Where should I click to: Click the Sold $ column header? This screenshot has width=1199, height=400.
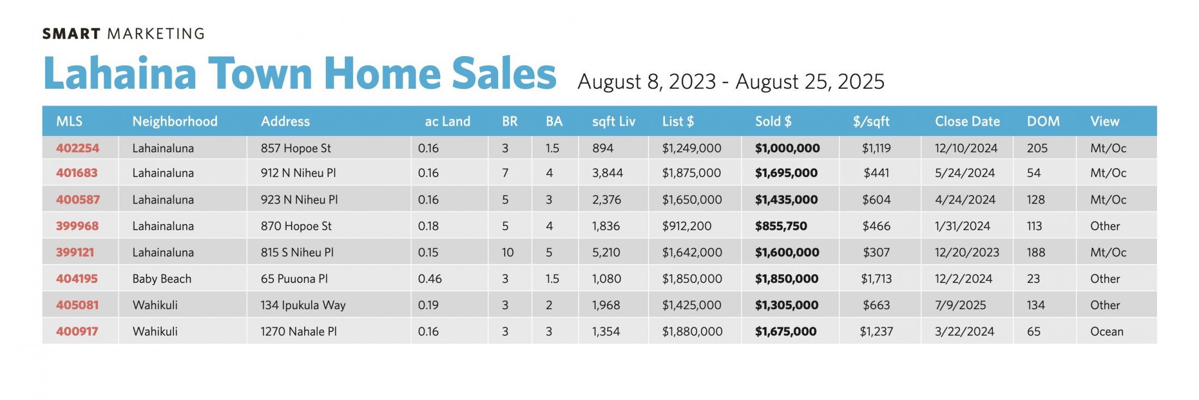(x=773, y=121)
